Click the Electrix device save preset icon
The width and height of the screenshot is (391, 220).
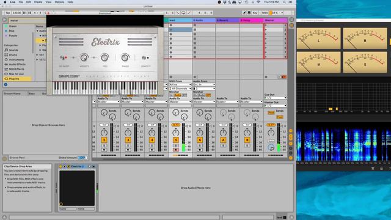tap(93, 166)
